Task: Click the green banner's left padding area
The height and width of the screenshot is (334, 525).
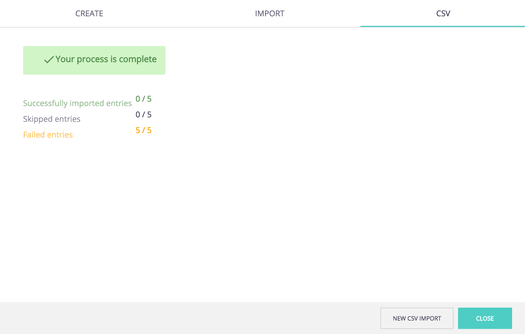Action: click(33, 60)
